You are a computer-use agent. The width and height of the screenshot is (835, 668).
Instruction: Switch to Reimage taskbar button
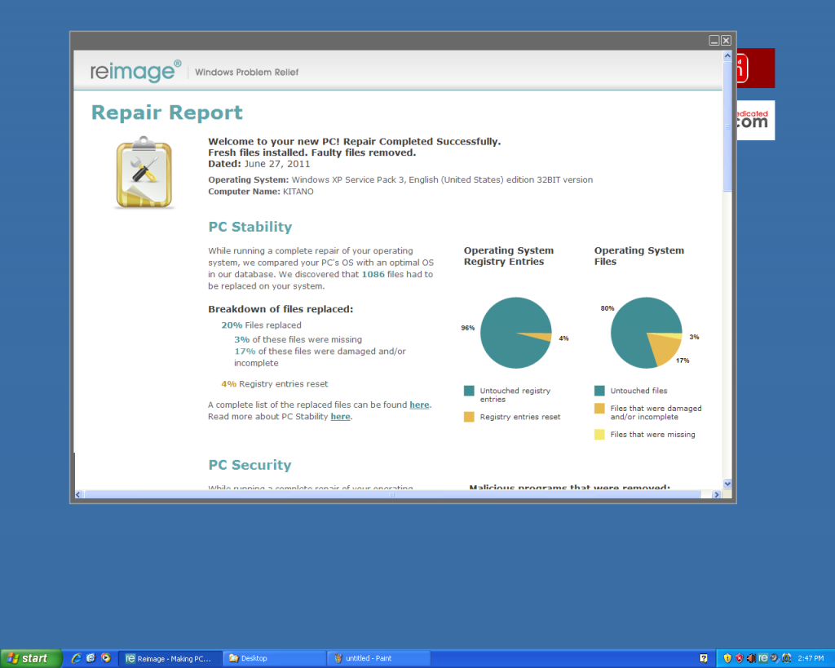(170, 659)
